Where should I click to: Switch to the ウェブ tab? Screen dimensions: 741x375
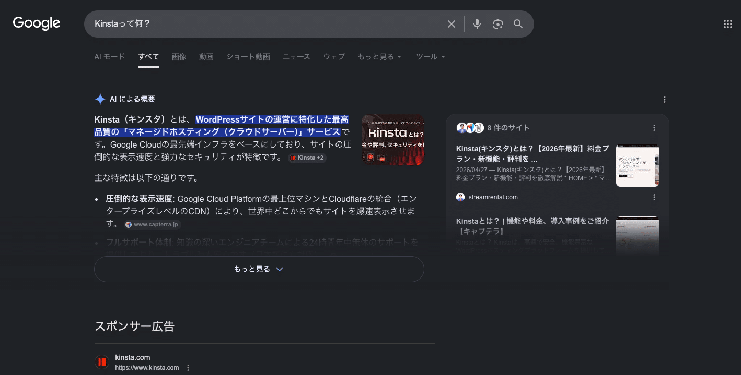click(x=334, y=57)
